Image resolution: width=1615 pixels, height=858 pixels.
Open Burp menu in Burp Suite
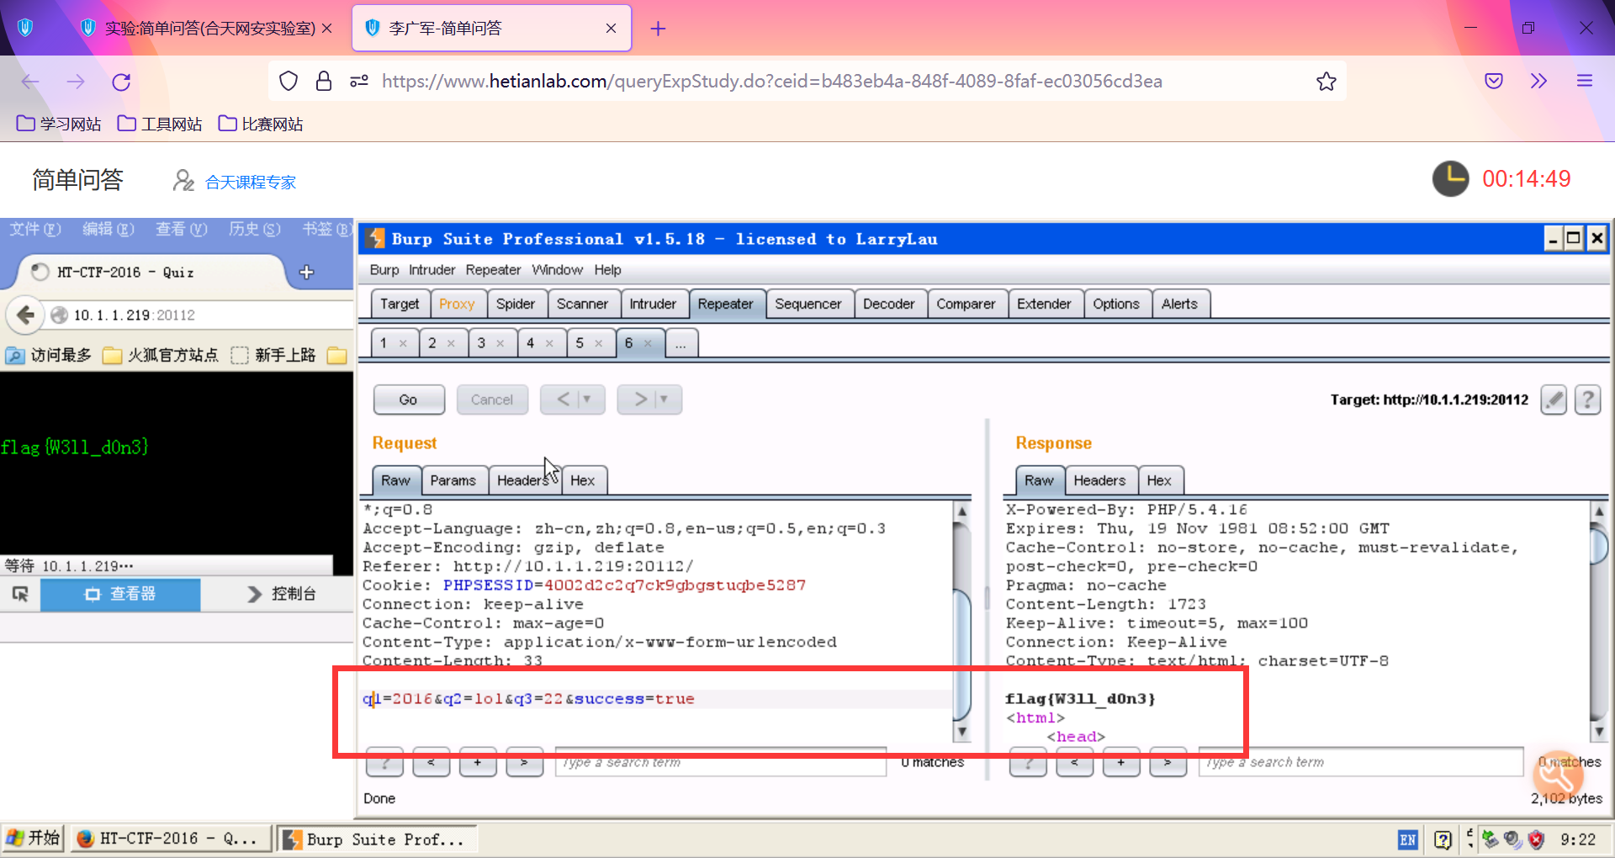384,270
